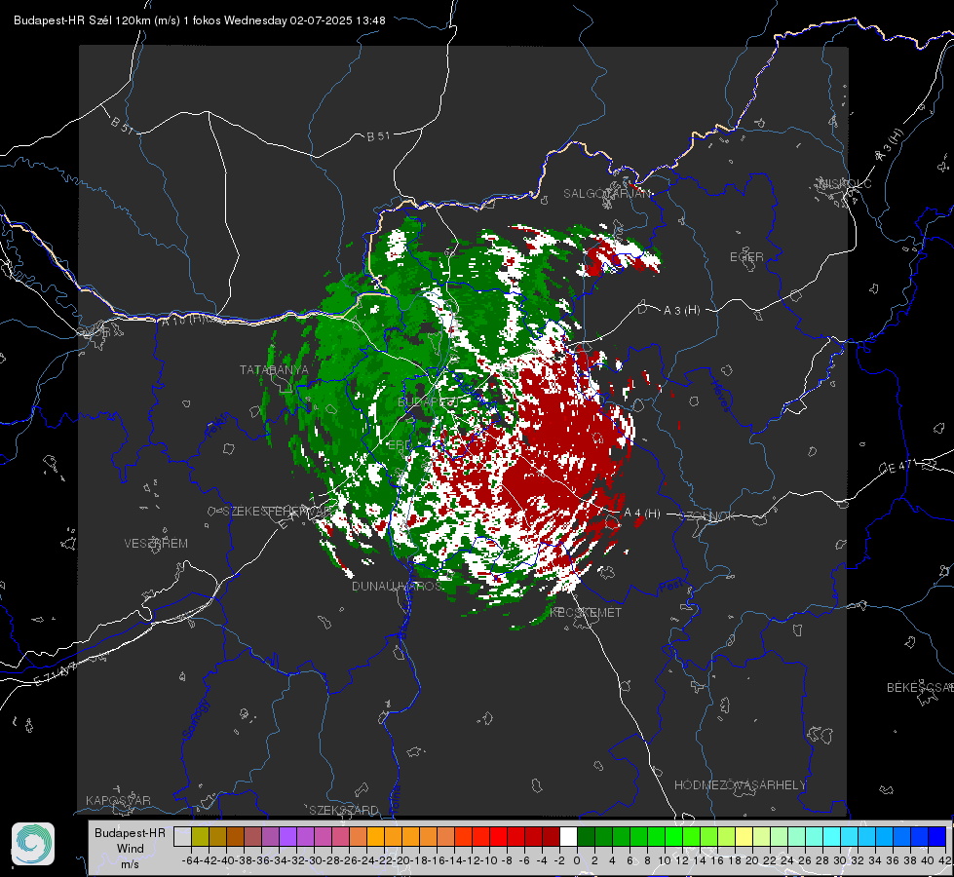Viewport: 954px width, 877px height.
Task: Click the KECSKEMET city label
Action: [x=586, y=612]
